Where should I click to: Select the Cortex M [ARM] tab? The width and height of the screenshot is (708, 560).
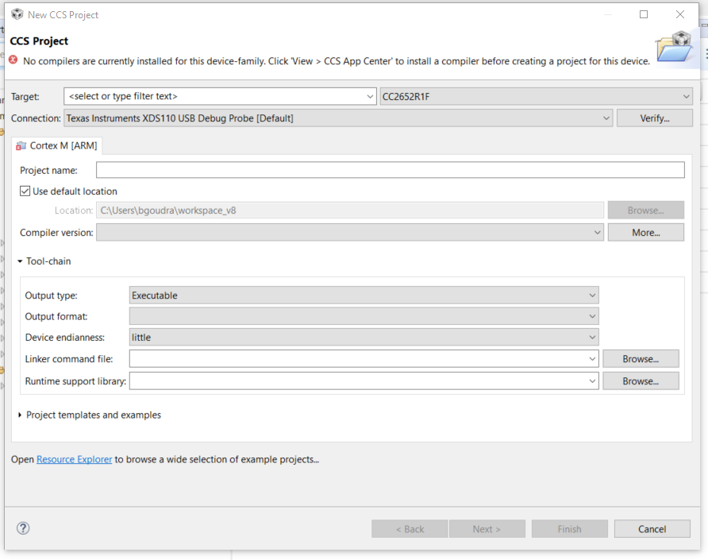(56, 145)
